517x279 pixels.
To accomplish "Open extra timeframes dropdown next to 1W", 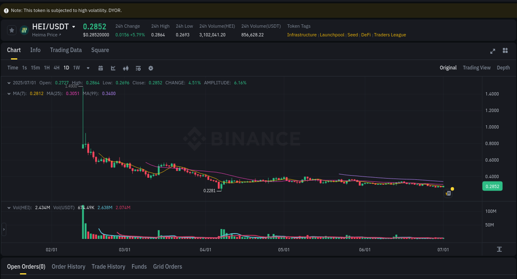I will click(x=88, y=68).
